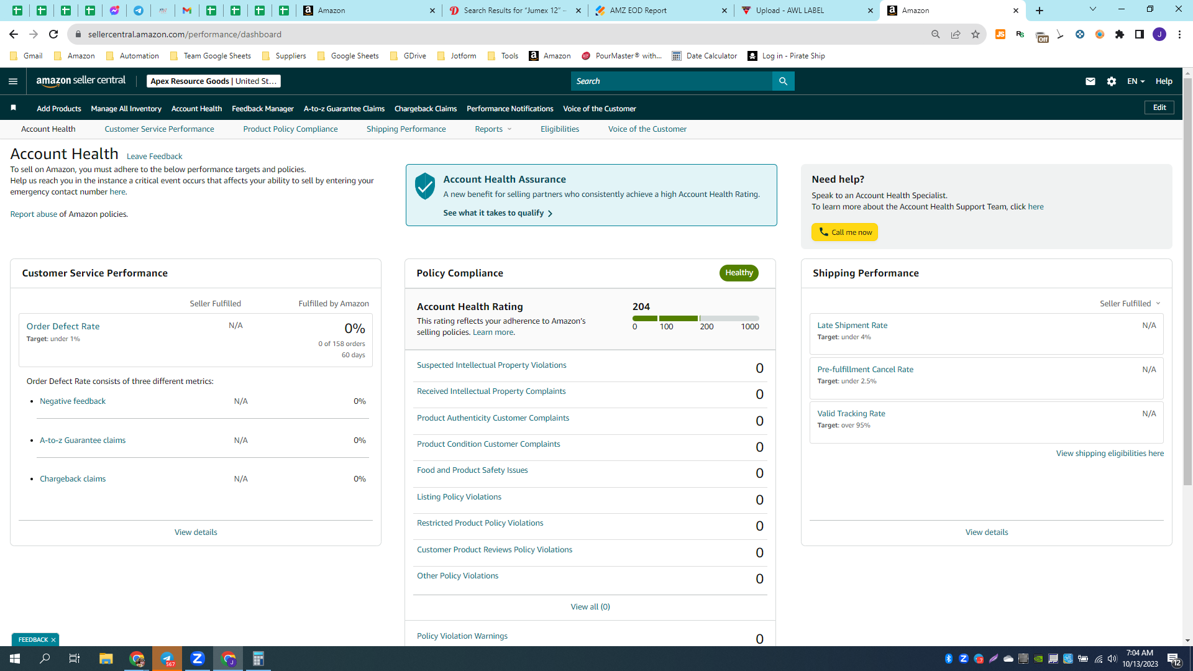This screenshot has height=671, width=1193.
Task: Open the Date Calculator bookmark
Action: click(705, 56)
